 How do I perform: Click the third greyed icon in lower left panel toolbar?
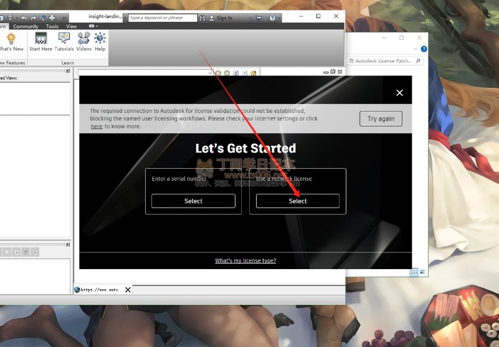(x=17, y=252)
